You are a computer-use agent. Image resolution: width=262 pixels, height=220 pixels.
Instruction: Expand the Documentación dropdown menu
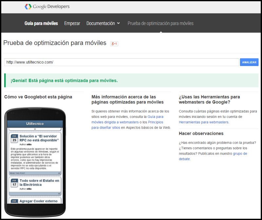[x=103, y=23]
